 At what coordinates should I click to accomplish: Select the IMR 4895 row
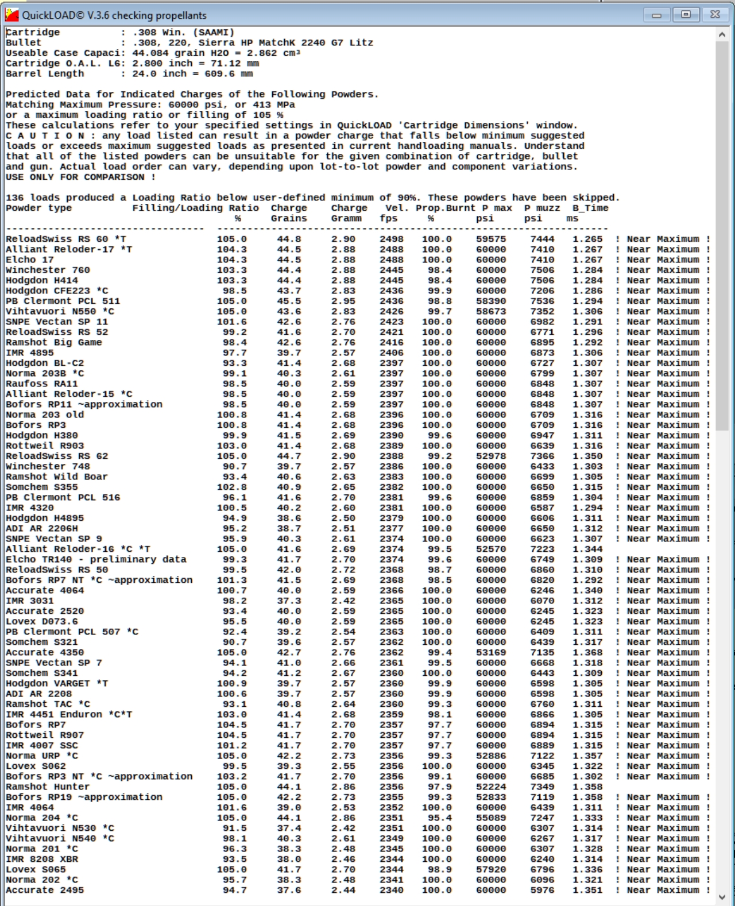point(358,353)
